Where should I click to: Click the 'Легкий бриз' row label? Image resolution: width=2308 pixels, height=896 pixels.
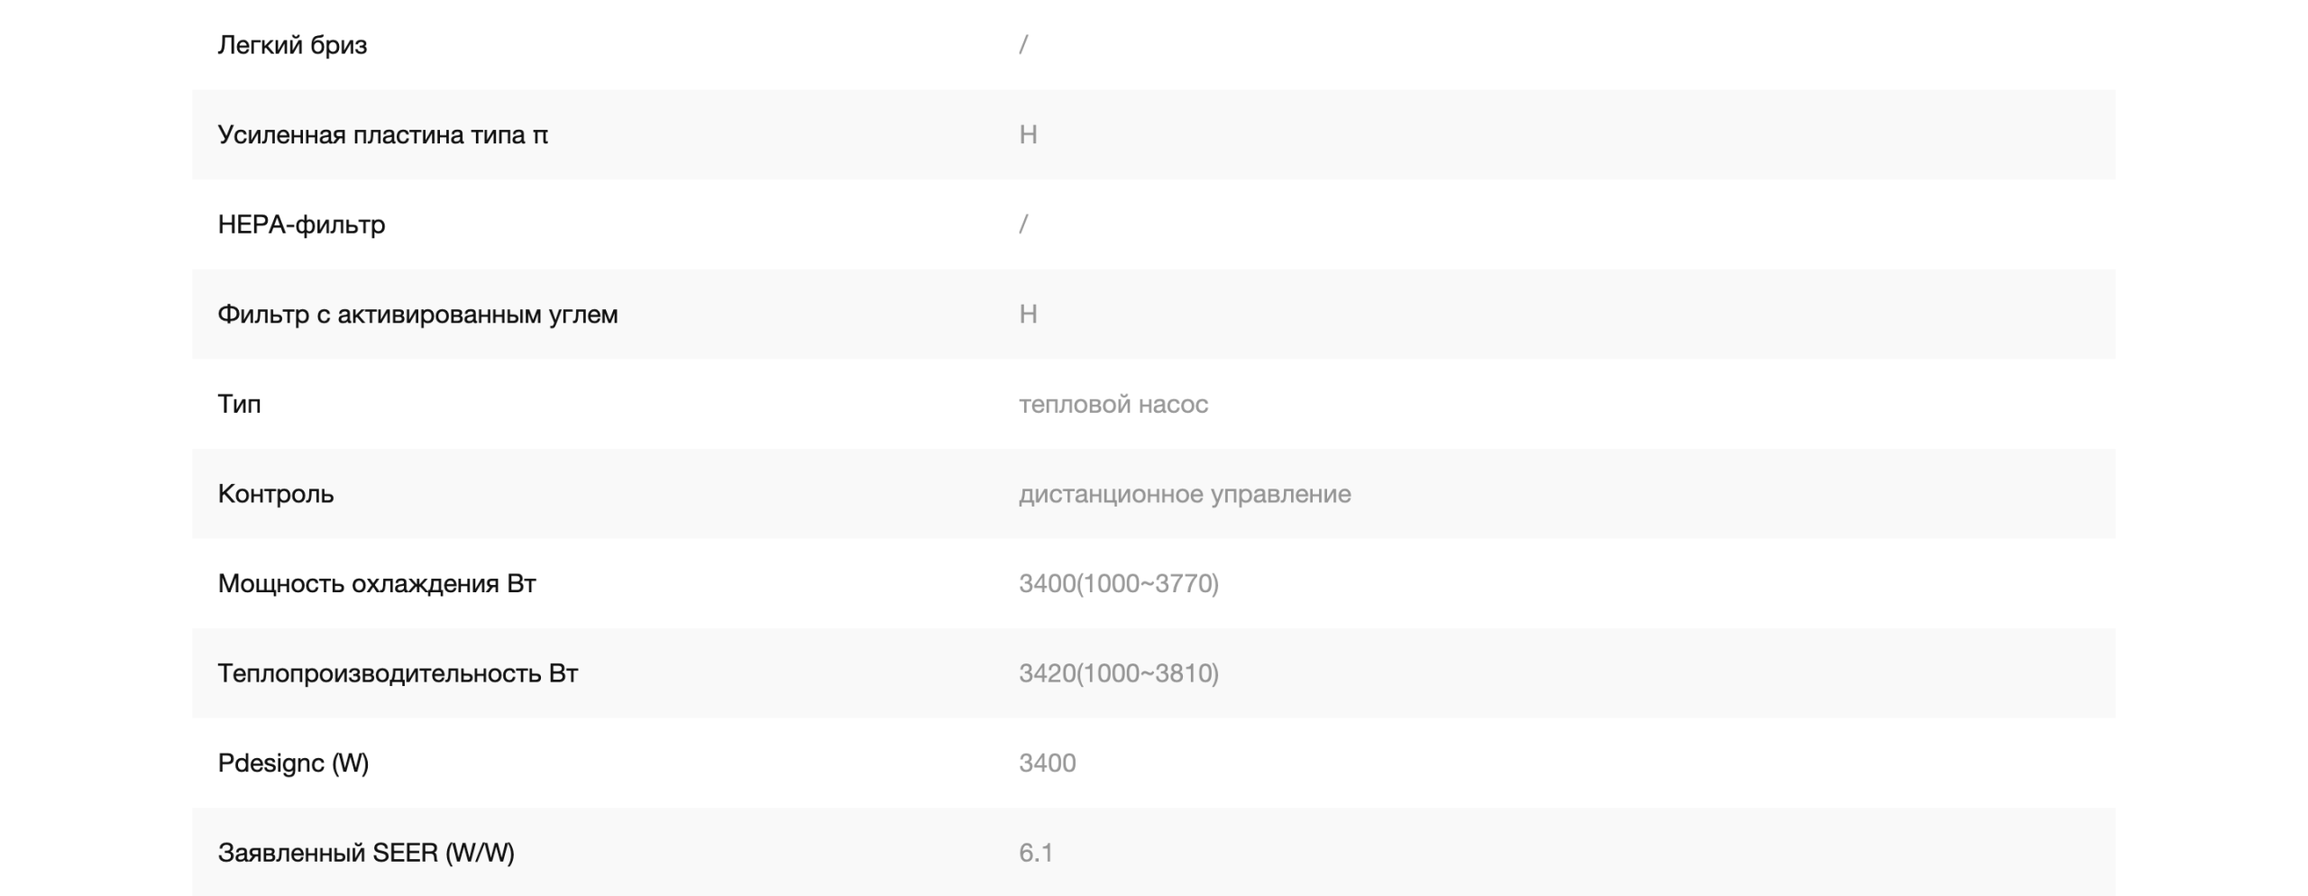click(292, 45)
